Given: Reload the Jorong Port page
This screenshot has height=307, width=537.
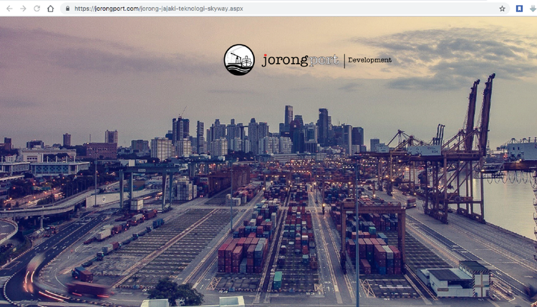Looking at the screenshot, I should 37,9.
